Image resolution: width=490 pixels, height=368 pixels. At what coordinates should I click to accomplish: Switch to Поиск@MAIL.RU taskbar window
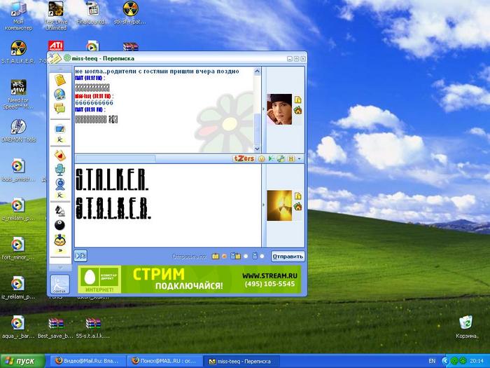coord(164,361)
